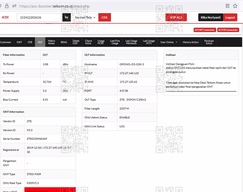
Task: Open the Usage PCRF tab
Action: click(101, 42)
